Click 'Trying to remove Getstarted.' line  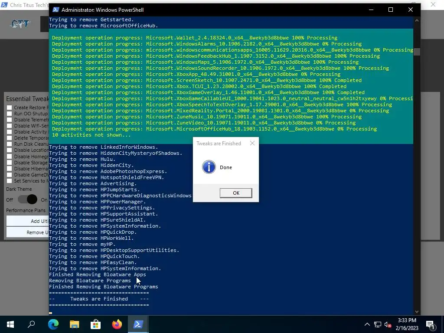point(91,20)
